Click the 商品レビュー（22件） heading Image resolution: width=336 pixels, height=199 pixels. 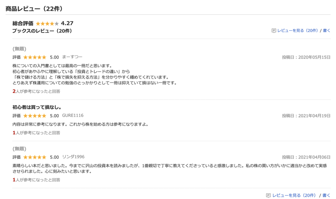tap(34, 9)
